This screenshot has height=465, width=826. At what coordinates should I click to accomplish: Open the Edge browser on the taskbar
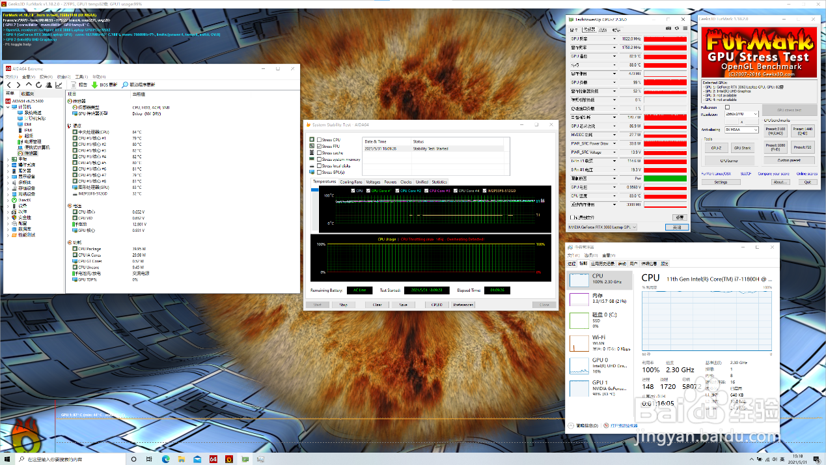point(165,459)
